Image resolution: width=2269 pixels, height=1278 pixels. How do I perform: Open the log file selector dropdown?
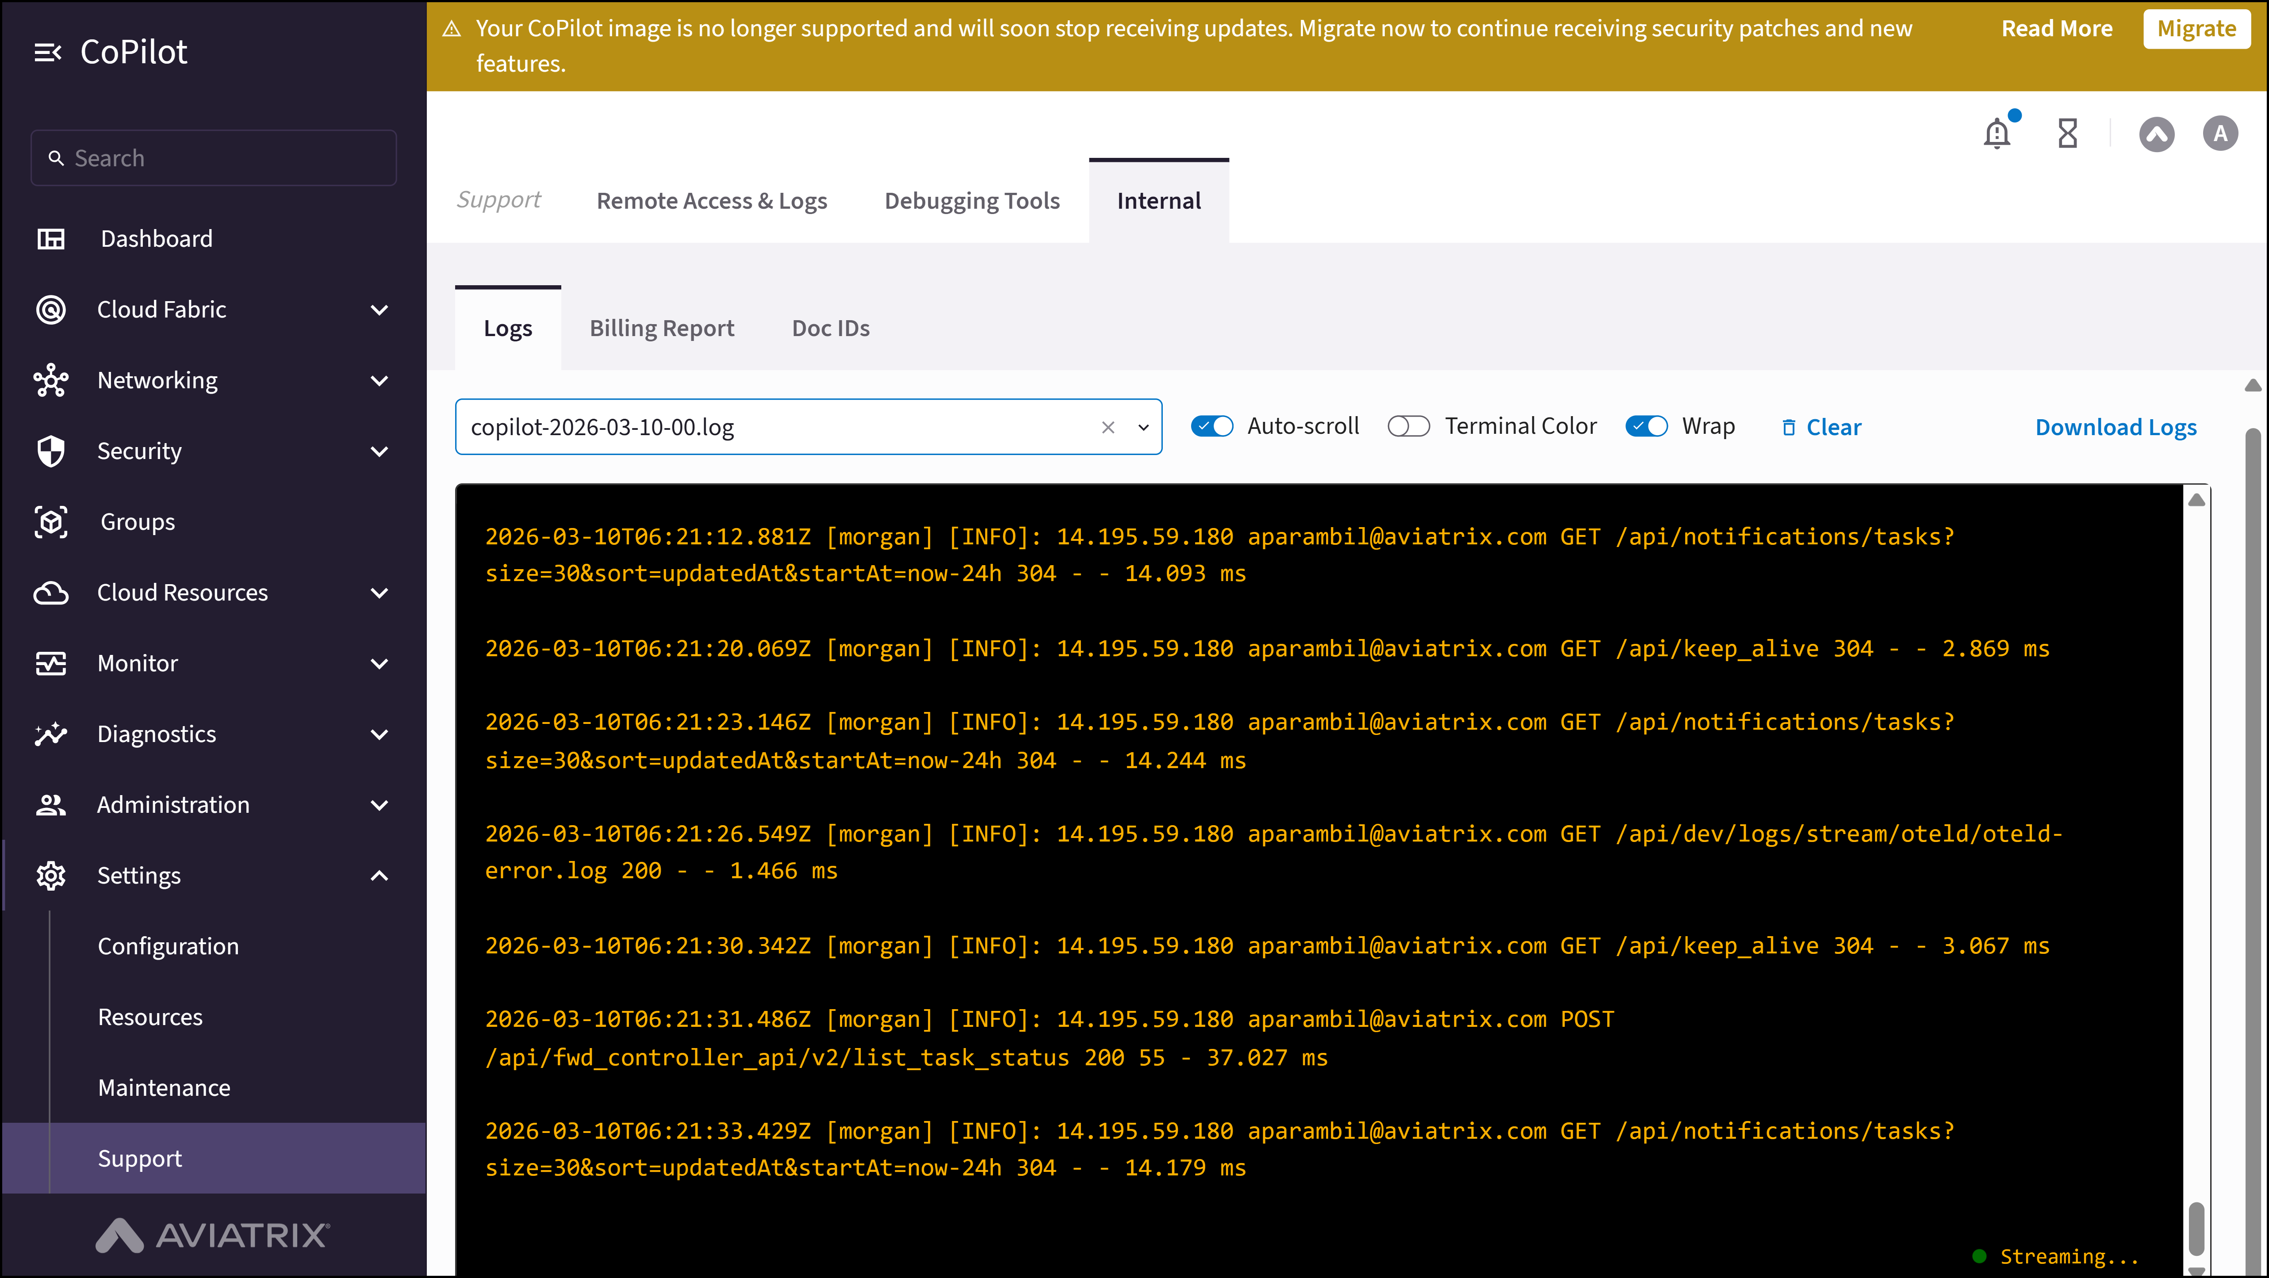pyautogui.click(x=1143, y=427)
